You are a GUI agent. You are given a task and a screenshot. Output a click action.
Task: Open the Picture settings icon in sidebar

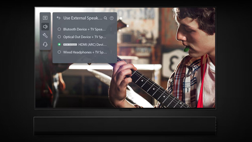(x=45, y=18)
